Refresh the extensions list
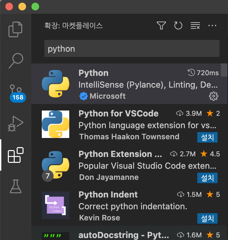Image resolution: width=228 pixels, height=240 pixels. [x=178, y=26]
